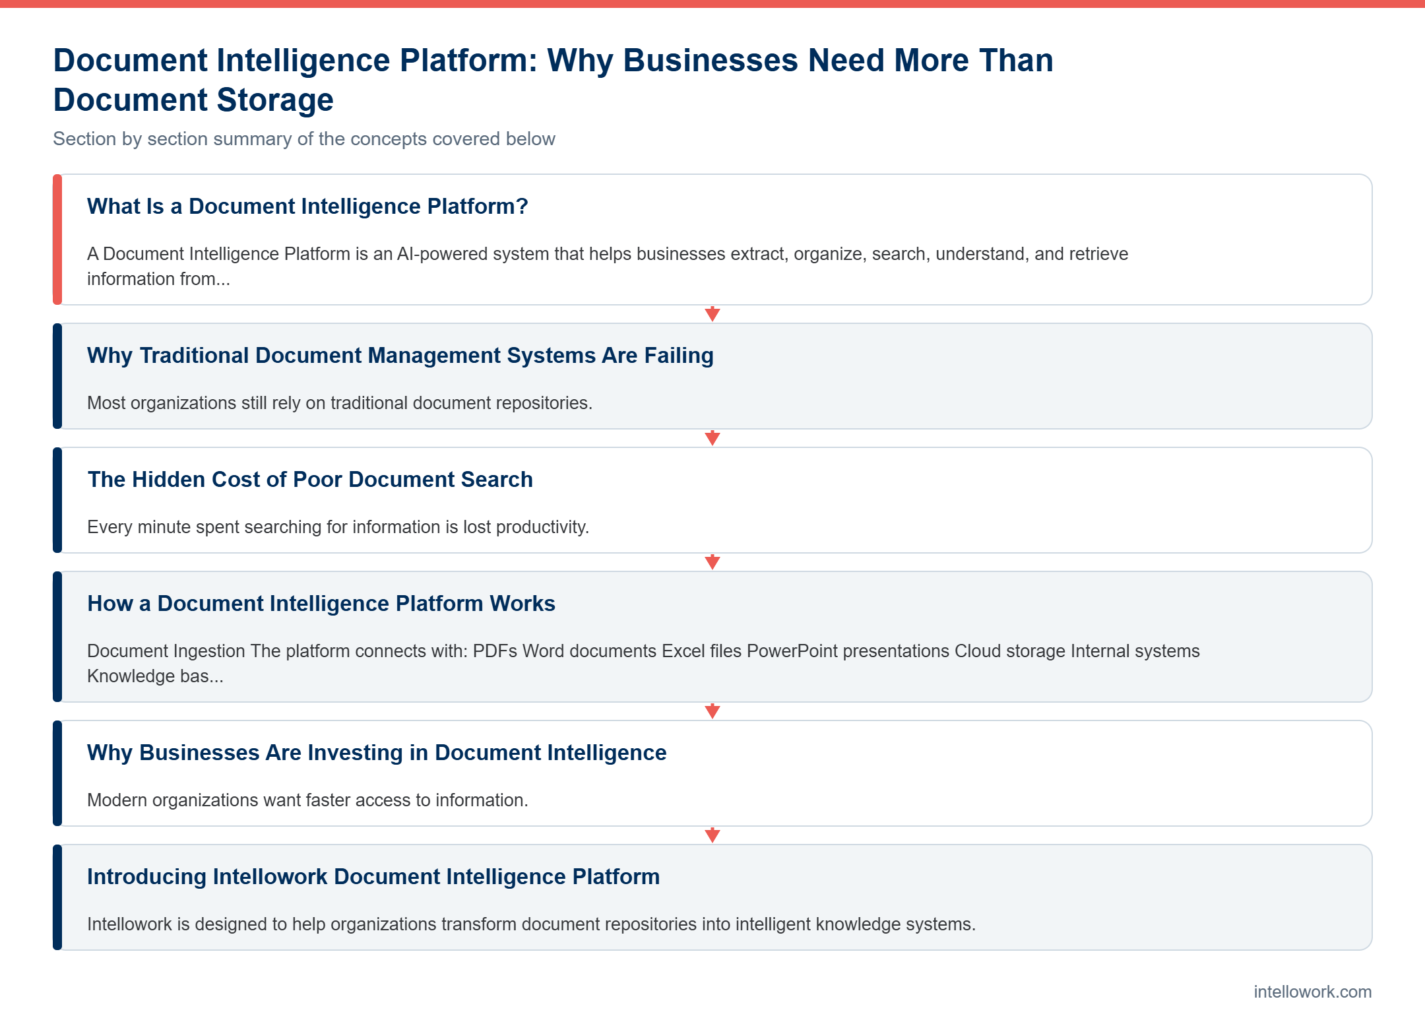Click the summary starting 'Intellowork is designed to help organizations'
The width and height of the screenshot is (1425, 1024).
[x=531, y=924]
